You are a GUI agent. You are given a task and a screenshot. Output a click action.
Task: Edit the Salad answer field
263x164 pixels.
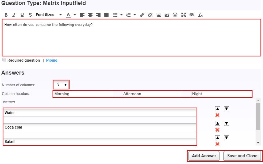click(100, 141)
